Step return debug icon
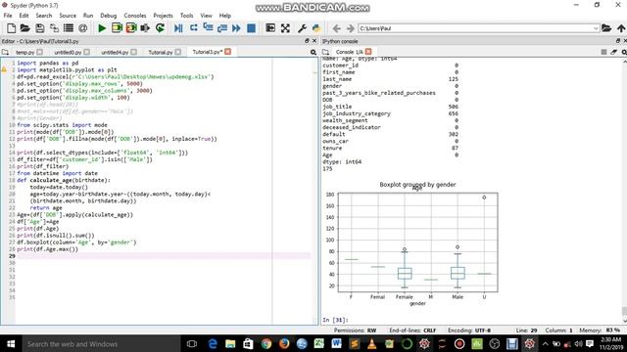Screen dimensions: 627x352 pyautogui.click(x=222, y=28)
